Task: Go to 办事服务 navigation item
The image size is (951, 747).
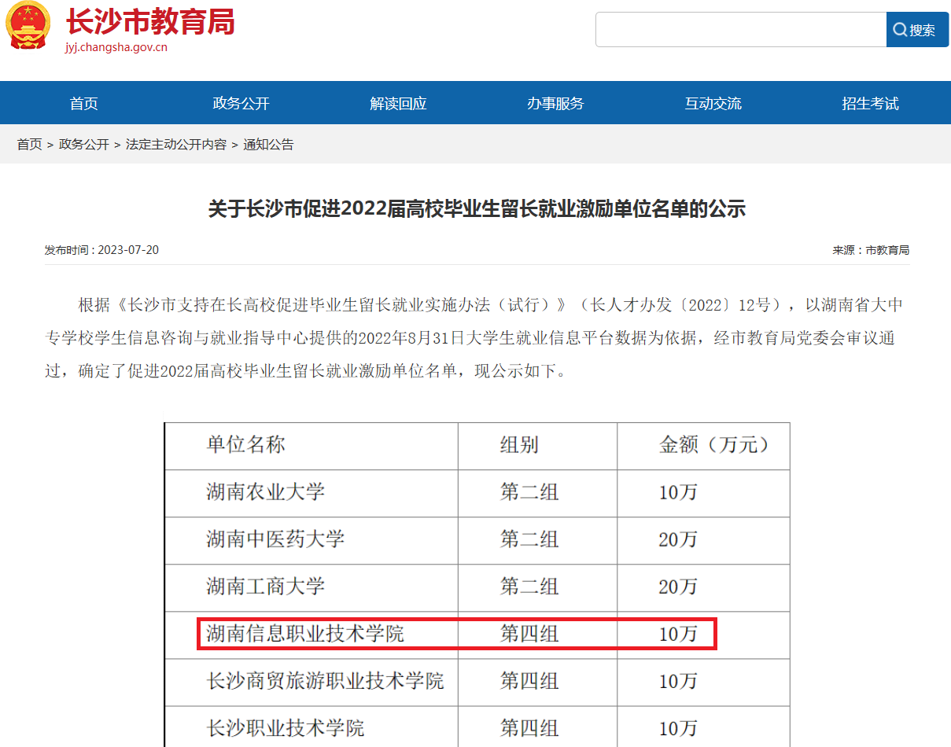Action: [555, 103]
